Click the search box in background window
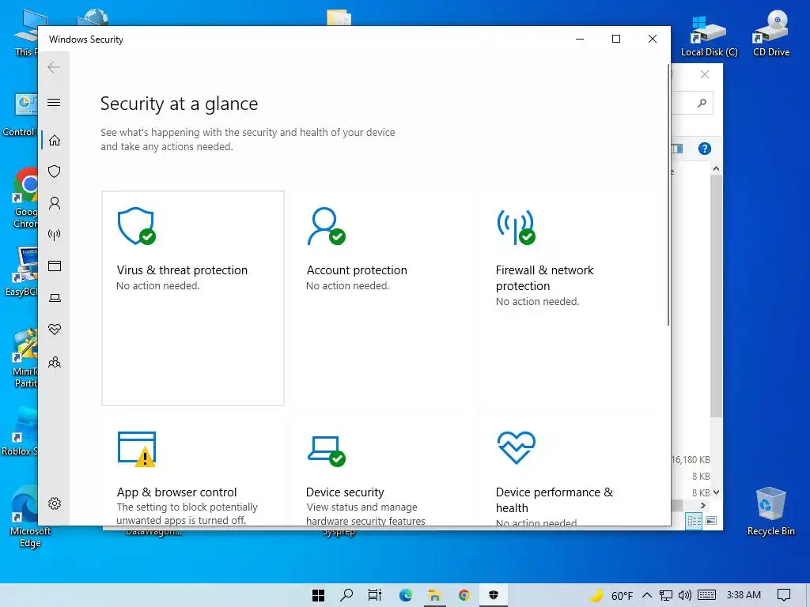Viewport: 810px width, 607px height. tap(692, 104)
